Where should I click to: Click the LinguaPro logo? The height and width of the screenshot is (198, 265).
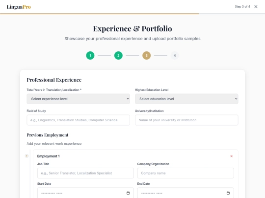pos(19,7)
